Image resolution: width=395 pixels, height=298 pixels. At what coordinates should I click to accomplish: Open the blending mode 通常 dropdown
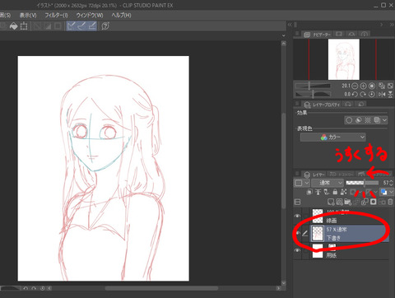pos(328,183)
